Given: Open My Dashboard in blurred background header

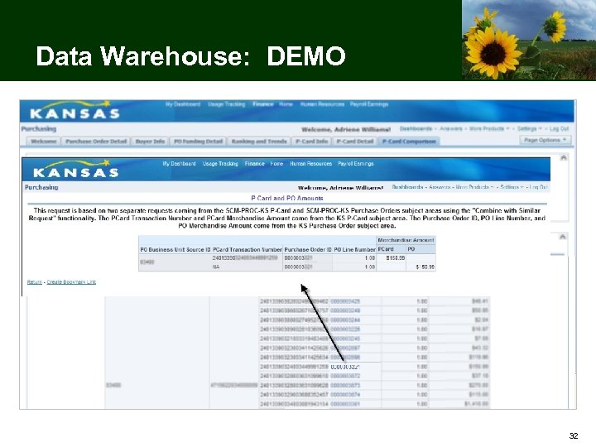Looking at the screenshot, I should point(183,104).
